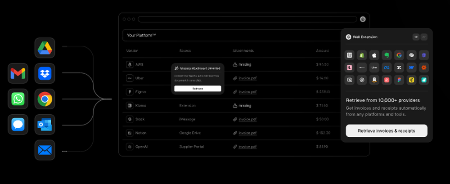Image resolution: width=450 pixels, height=184 pixels.
Task: Choose the yellow Mailchimp provider icon
Action: click(411, 80)
